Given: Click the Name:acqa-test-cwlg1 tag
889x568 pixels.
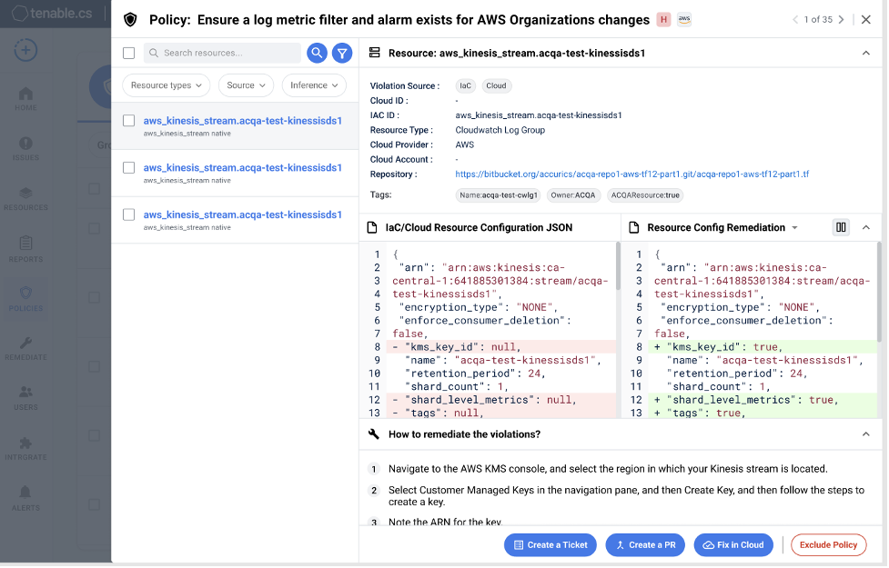Looking at the screenshot, I should pos(499,195).
